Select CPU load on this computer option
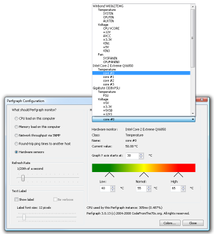Viewport: 214px width, 234px height. [x=35, y=119]
